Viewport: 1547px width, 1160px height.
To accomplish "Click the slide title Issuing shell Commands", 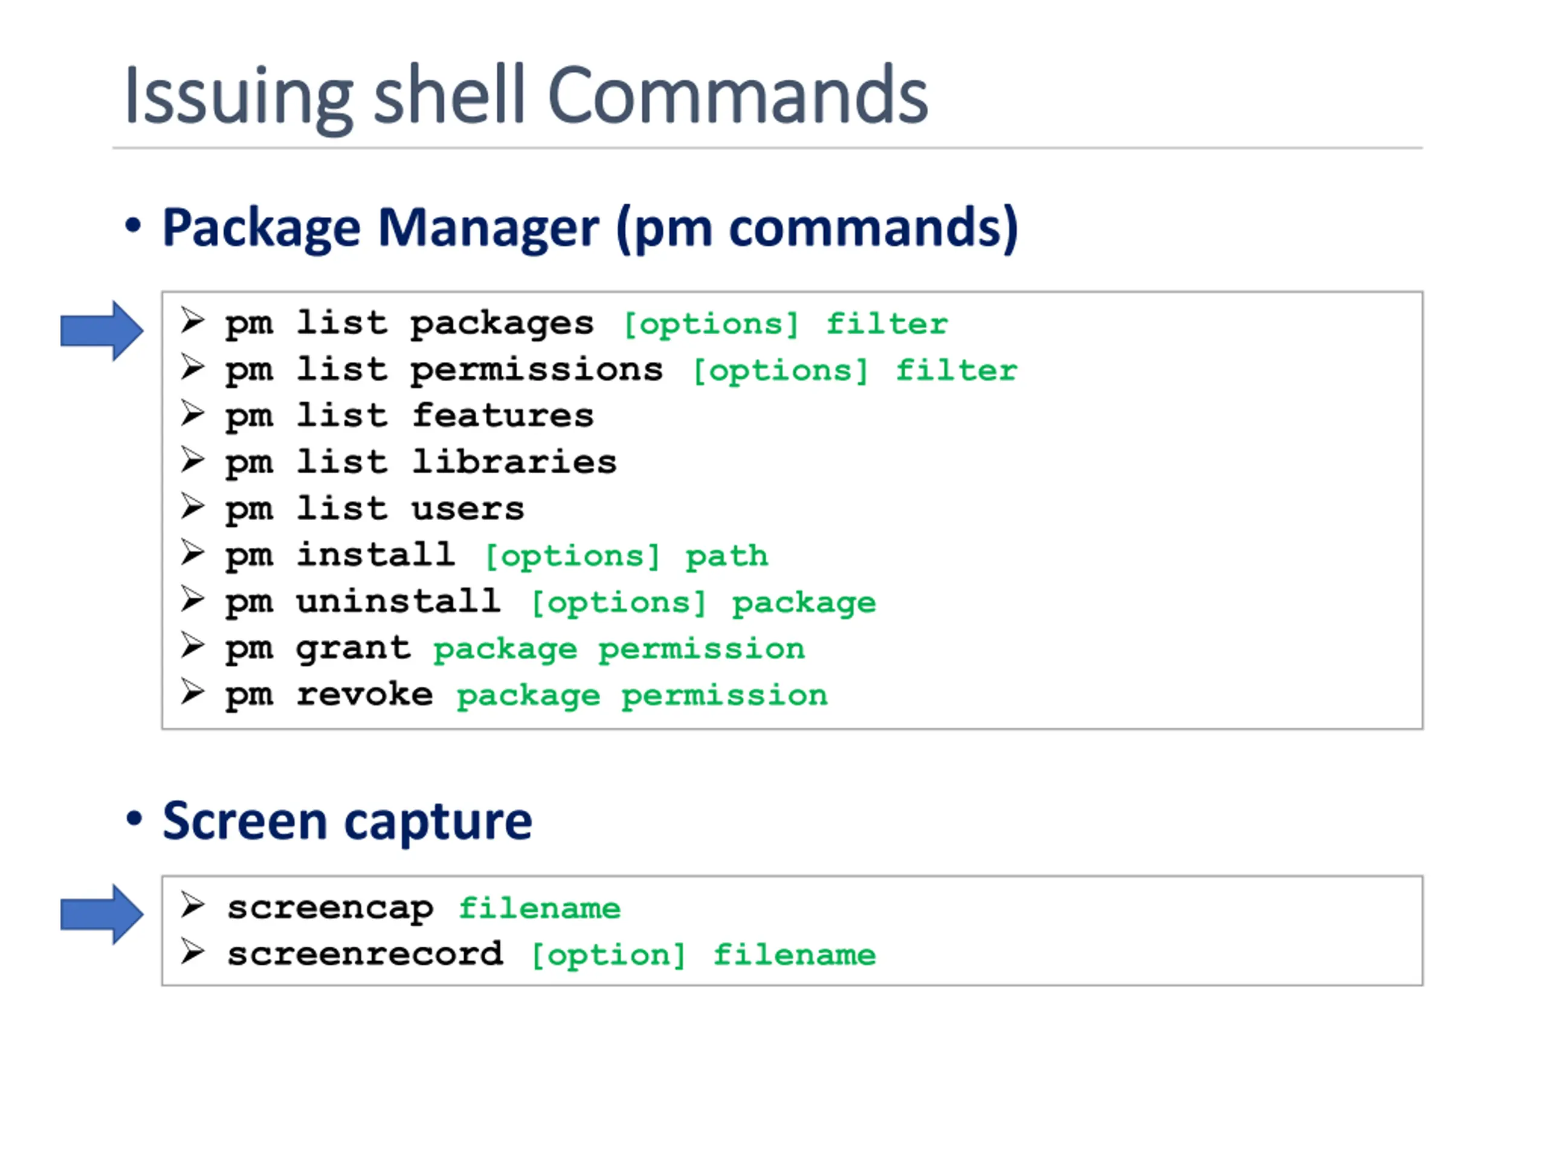I will point(526,97).
